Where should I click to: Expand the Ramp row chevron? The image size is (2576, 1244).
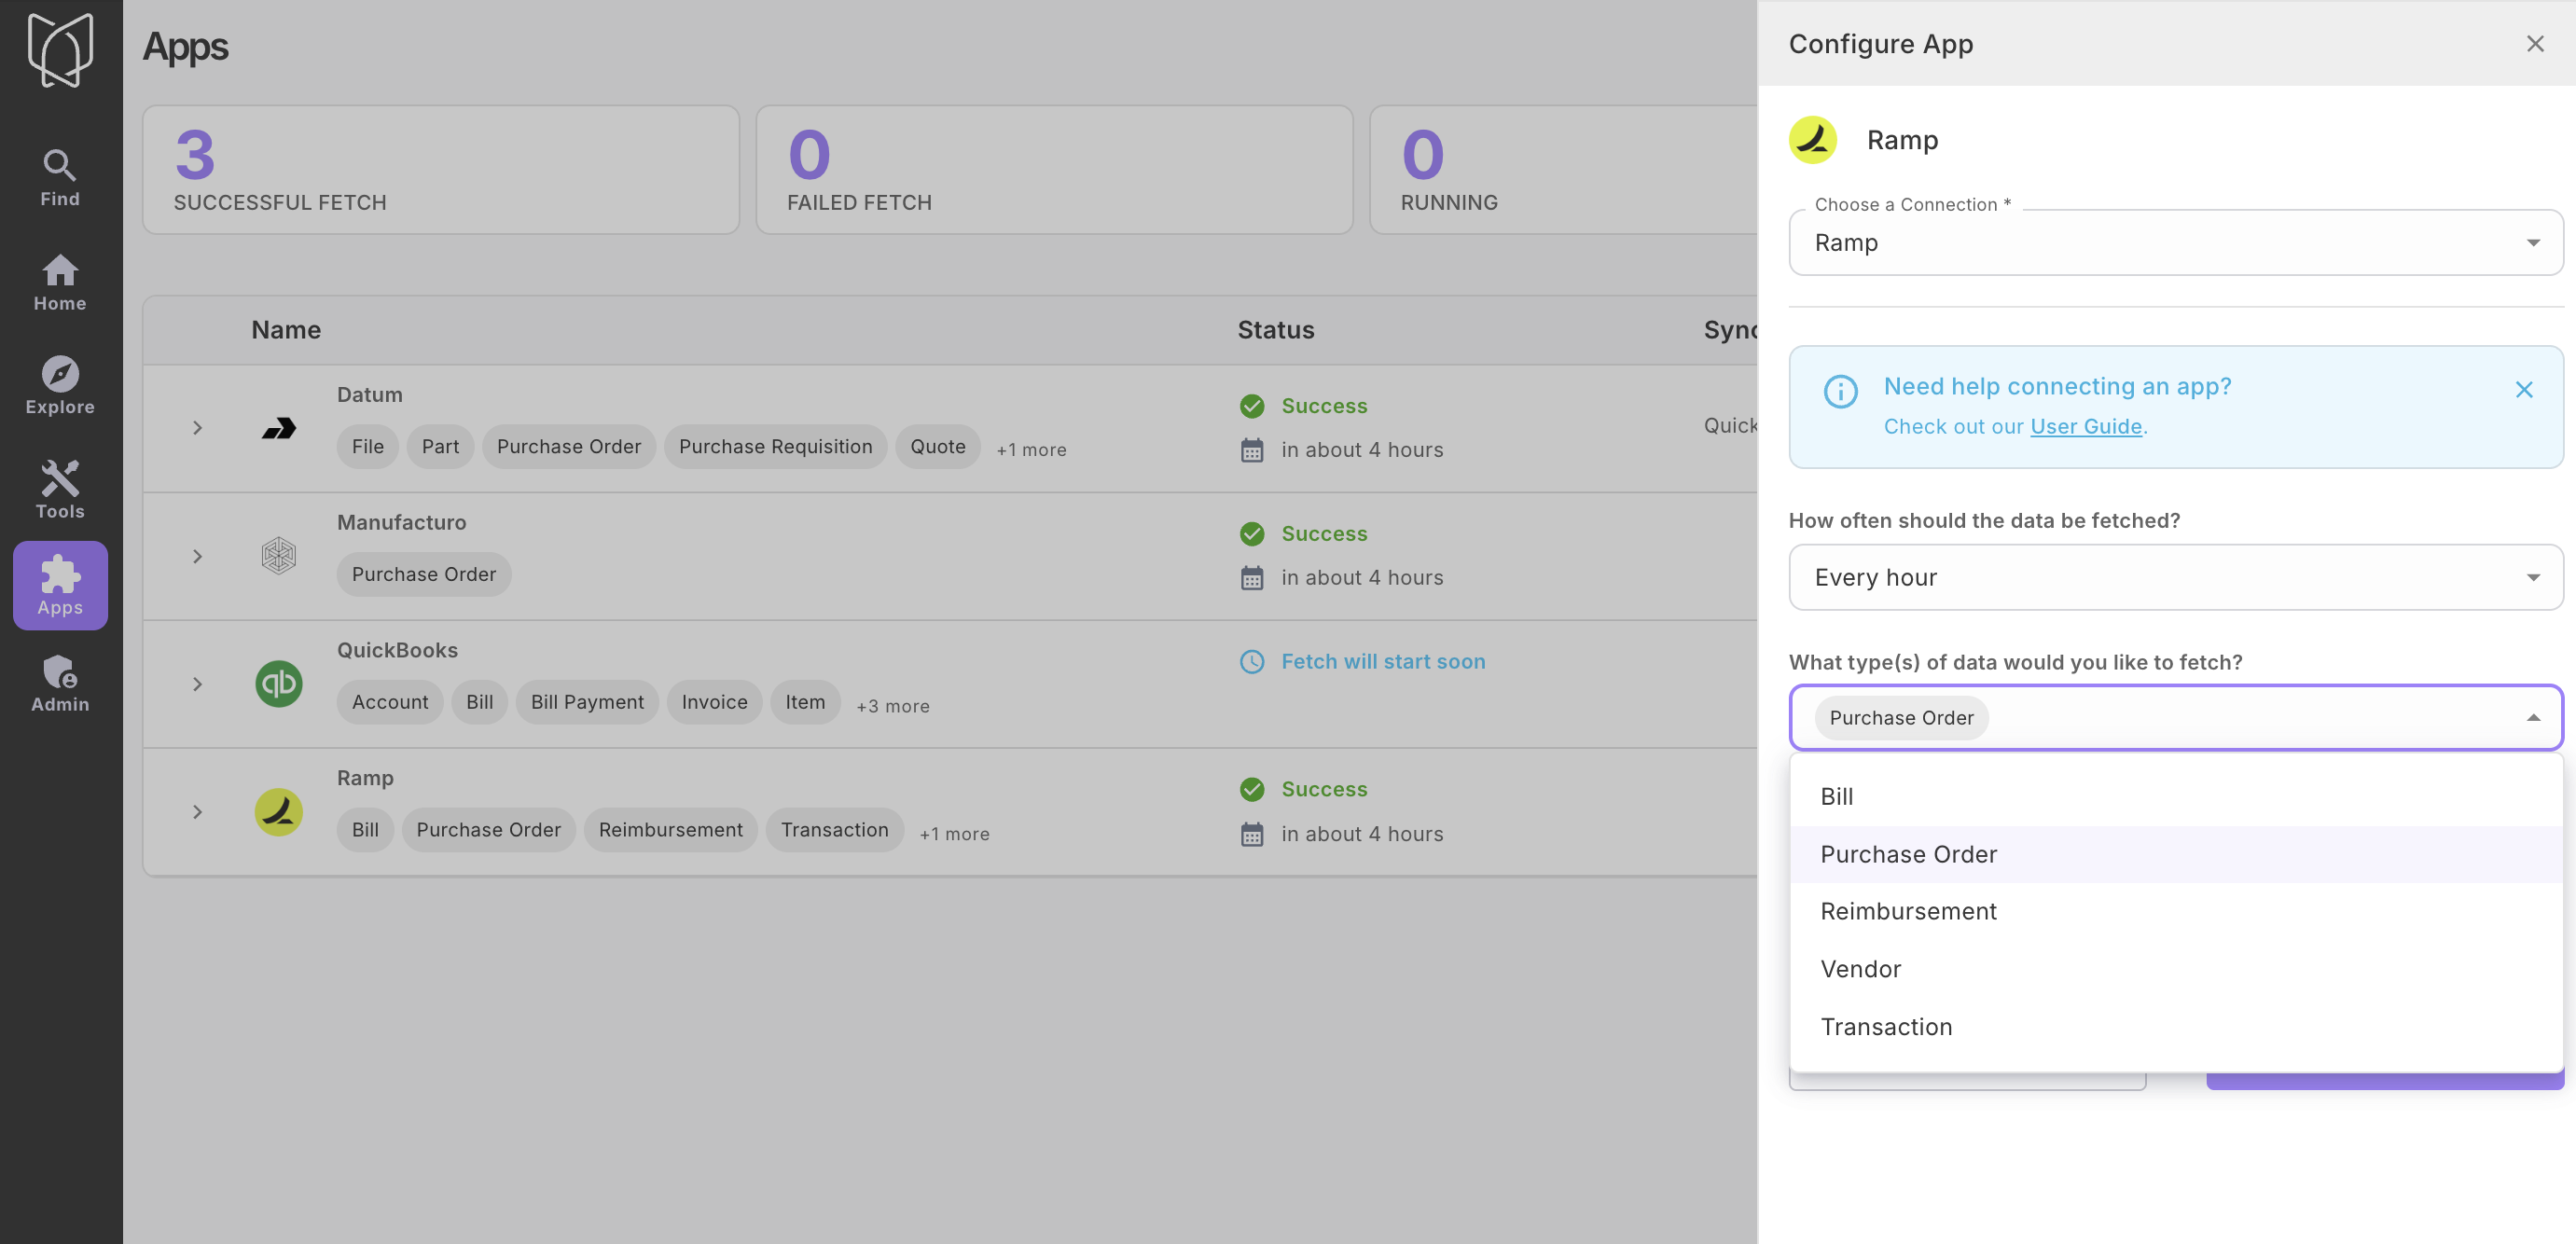(x=197, y=812)
